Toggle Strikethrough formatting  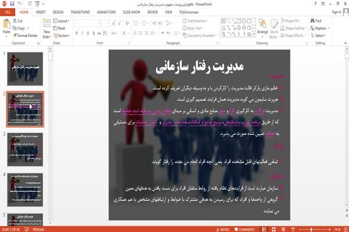click(x=99, y=33)
